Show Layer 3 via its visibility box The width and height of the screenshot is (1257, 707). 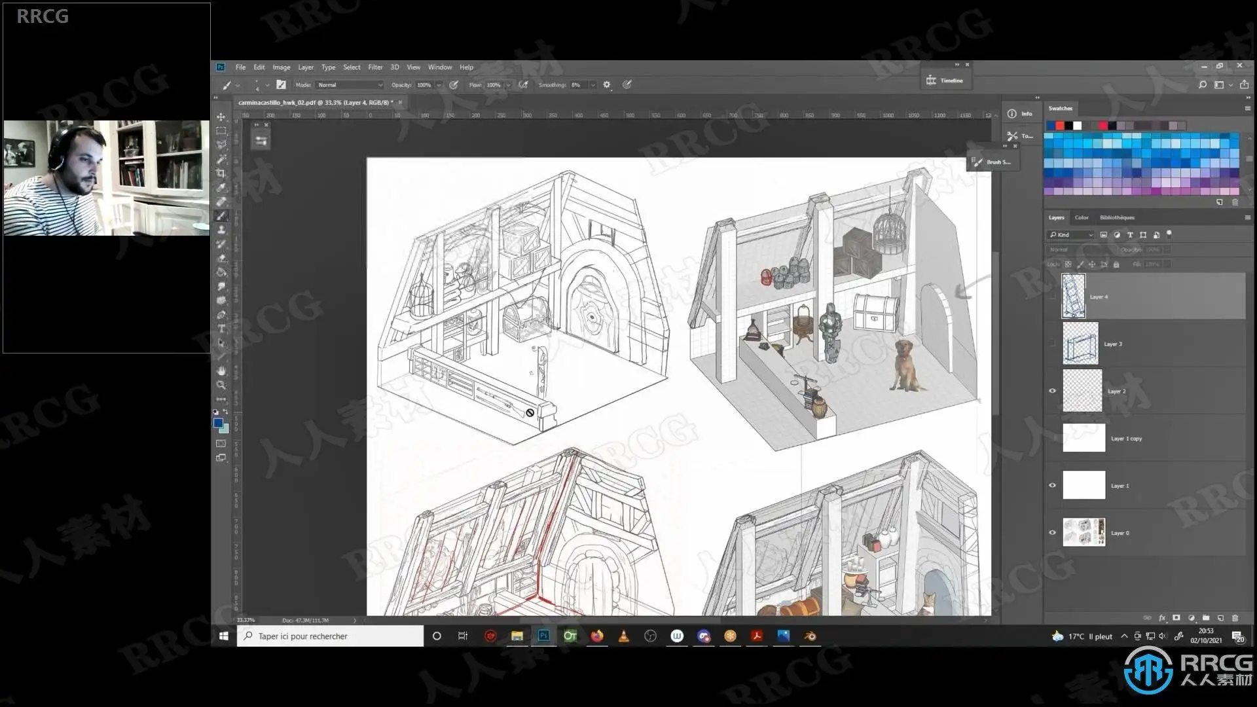pyautogui.click(x=1053, y=344)
